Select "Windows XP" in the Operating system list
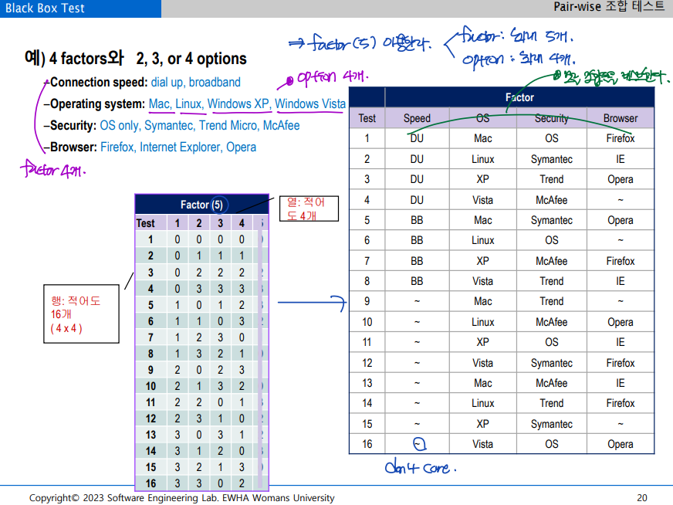The height and width of the screenshot is (505, 673). (238, 103)
